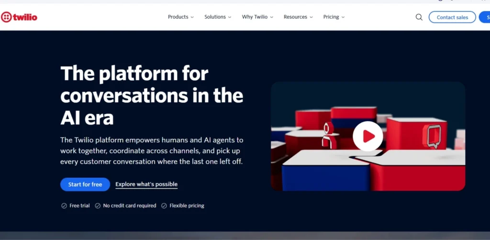The image size is (490, 240).
Task: Open the search magnifier icon
Action: pos(419,17)
